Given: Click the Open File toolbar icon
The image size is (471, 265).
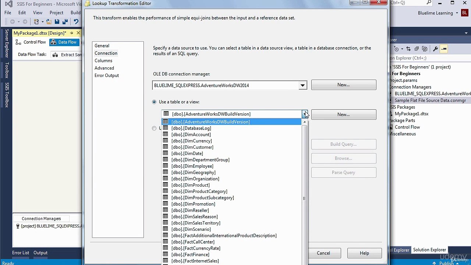Looking at the screenshot, I should pos(49,22).
